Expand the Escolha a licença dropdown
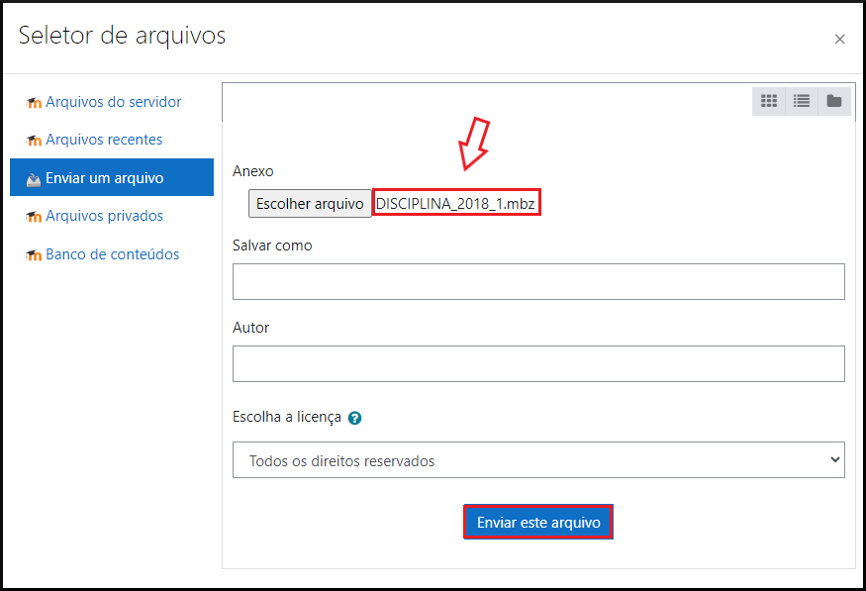866x591 pixels. (x=538, y=460)
